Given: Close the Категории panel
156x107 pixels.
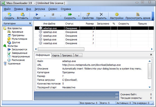Looking at the screenshot, I should [x=30, y=23].
